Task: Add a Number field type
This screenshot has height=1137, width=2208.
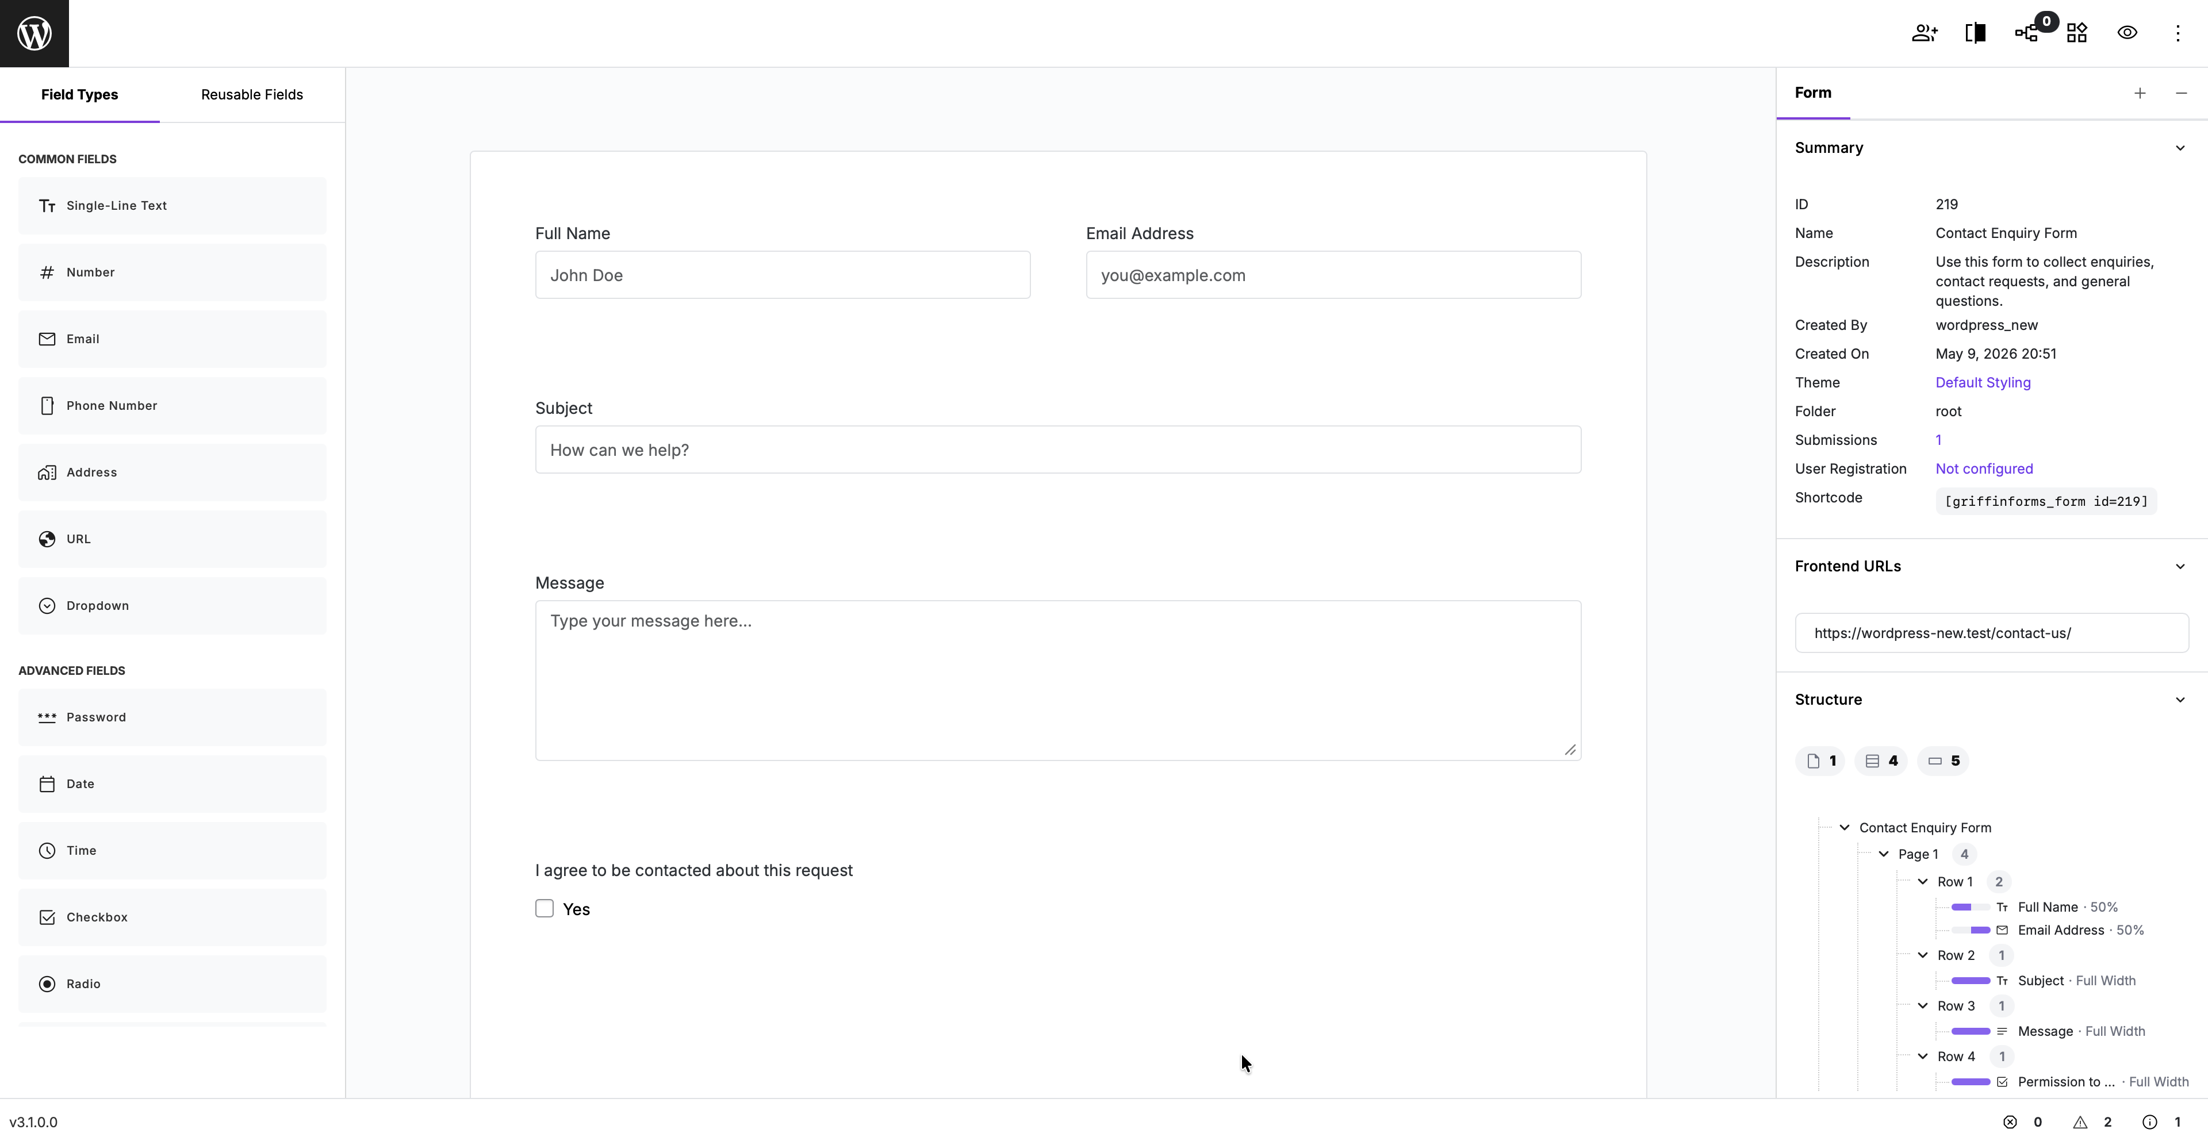Action: [172, 272]
